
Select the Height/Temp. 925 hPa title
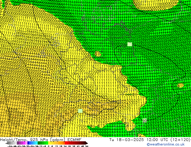tap(24, 139)
